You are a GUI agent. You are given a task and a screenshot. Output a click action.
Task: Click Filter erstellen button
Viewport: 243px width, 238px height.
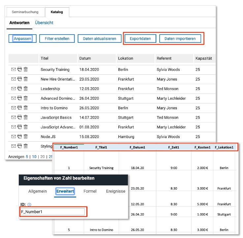[x=57, y=38]
